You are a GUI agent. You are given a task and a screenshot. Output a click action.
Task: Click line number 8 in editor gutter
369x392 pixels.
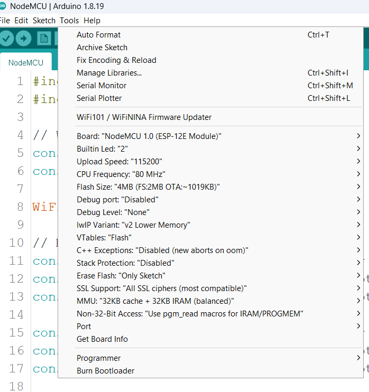pyautogui.click(x=20, y=207)
